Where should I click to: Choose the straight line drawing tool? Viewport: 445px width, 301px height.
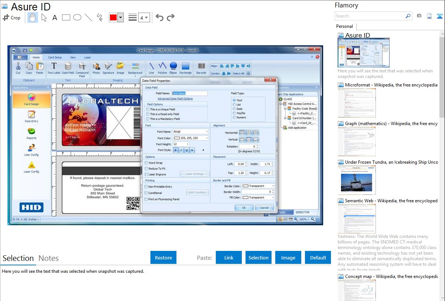88,17
